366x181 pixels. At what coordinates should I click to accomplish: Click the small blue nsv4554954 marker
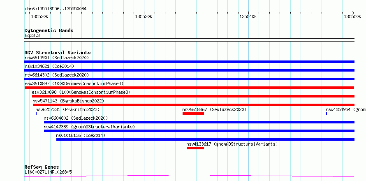[327, 114]
